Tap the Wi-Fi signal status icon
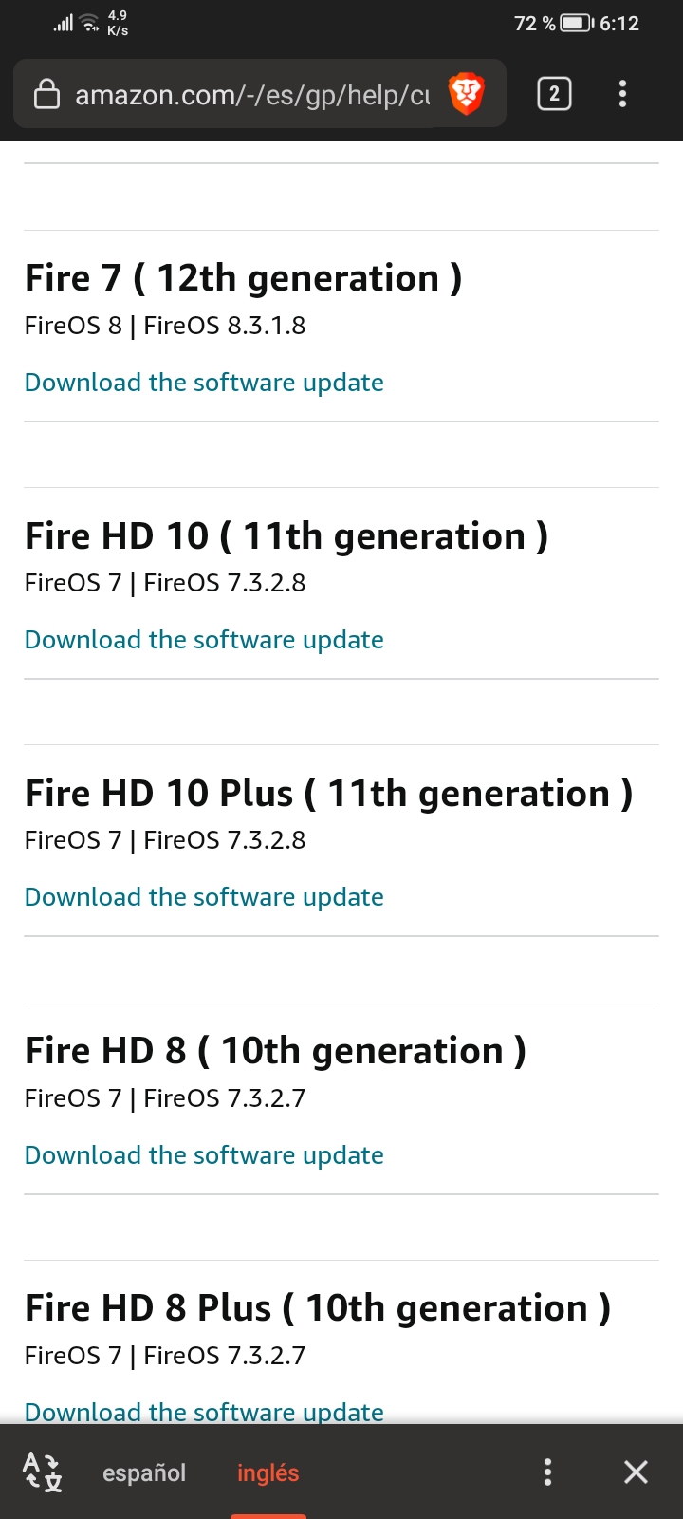The width and height of the screenshot is (683, 1519). [90, 23]
